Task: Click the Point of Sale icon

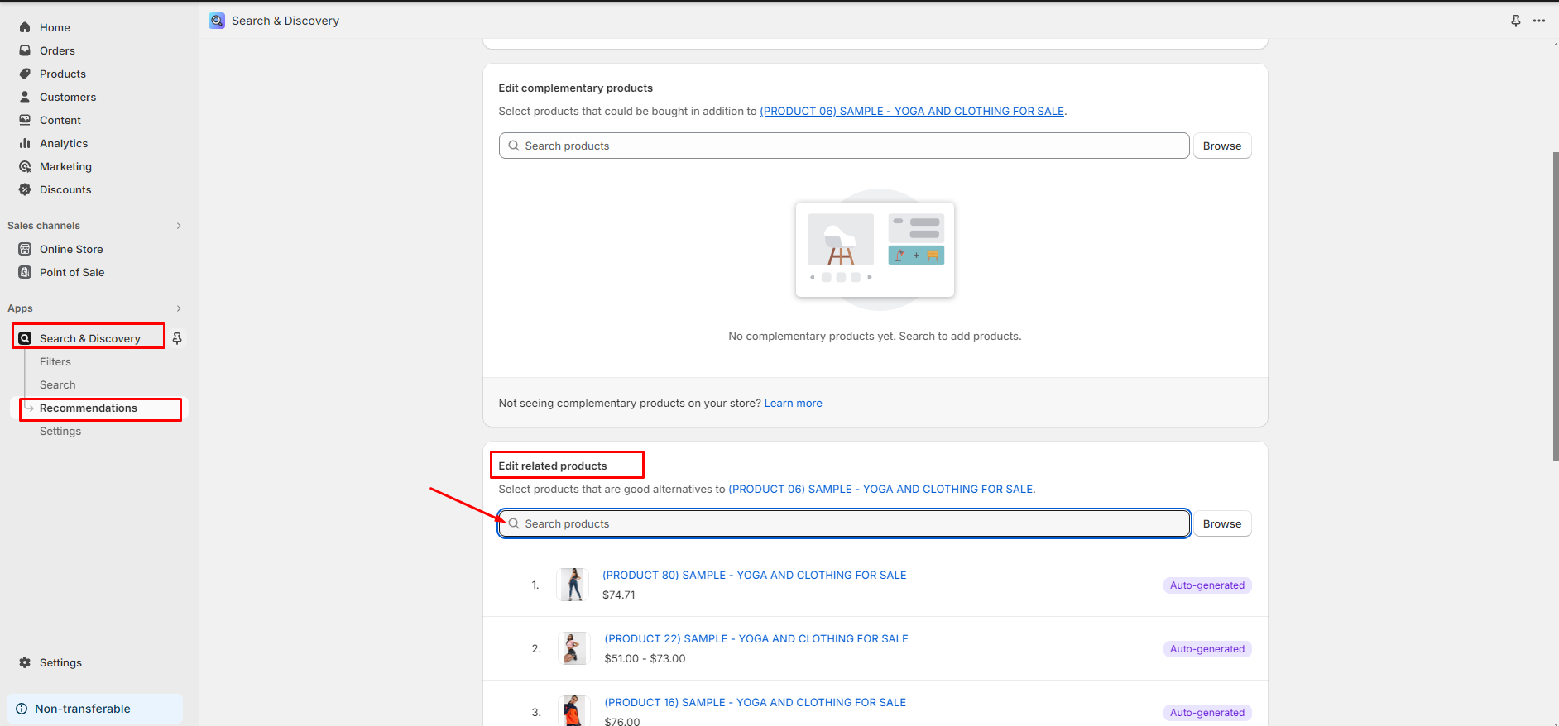Action: tap(25, 272)
